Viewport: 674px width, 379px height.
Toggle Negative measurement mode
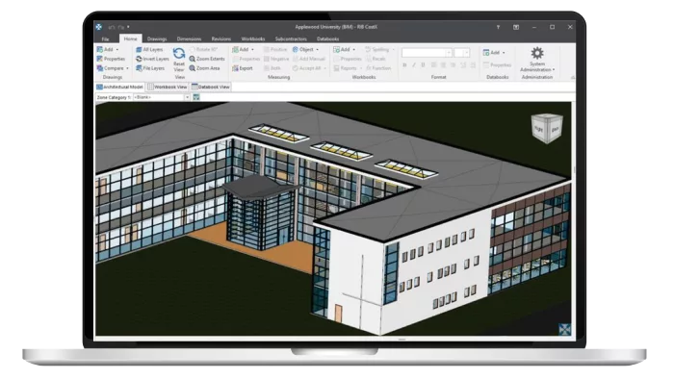click(276, 59)
